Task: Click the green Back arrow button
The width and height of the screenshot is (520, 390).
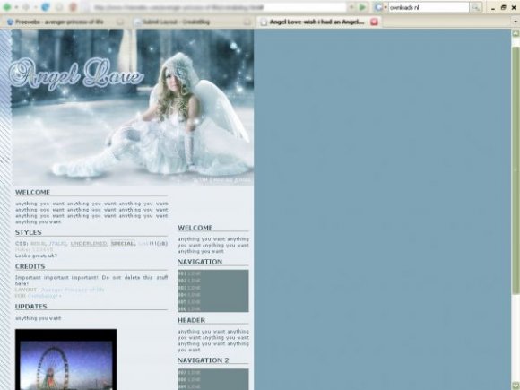Action: pos(7,7)
